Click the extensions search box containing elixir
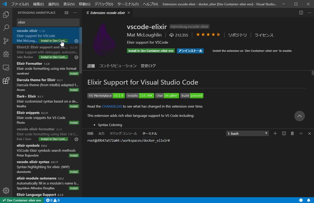314x203 pixels. pos(48,22)
